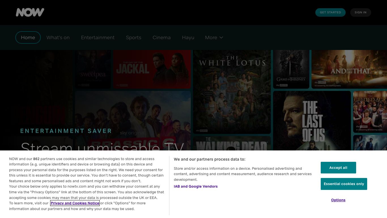The width and height of the screenshot is (387, 218).
Task: Switch to the Cinema tab
Action: [161, 37]
